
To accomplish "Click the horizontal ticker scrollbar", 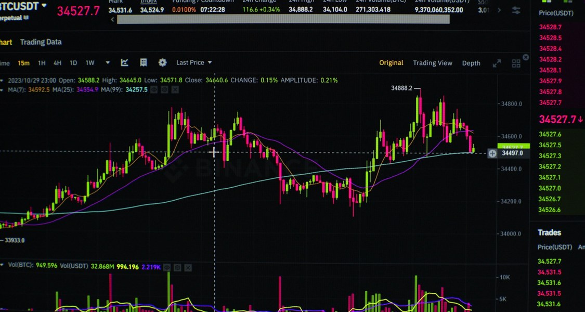I will pos(283,19).
